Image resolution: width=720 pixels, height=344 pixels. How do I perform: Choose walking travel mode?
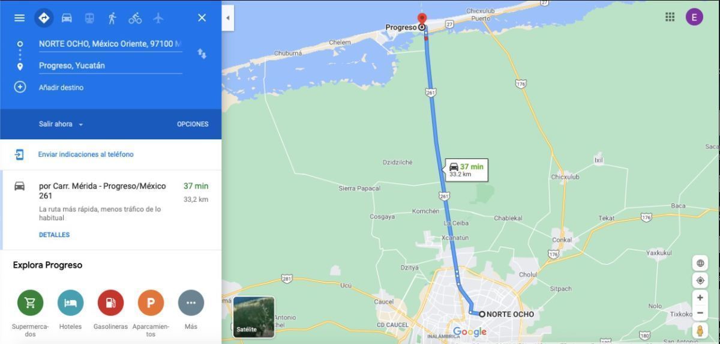click(112, 18)
